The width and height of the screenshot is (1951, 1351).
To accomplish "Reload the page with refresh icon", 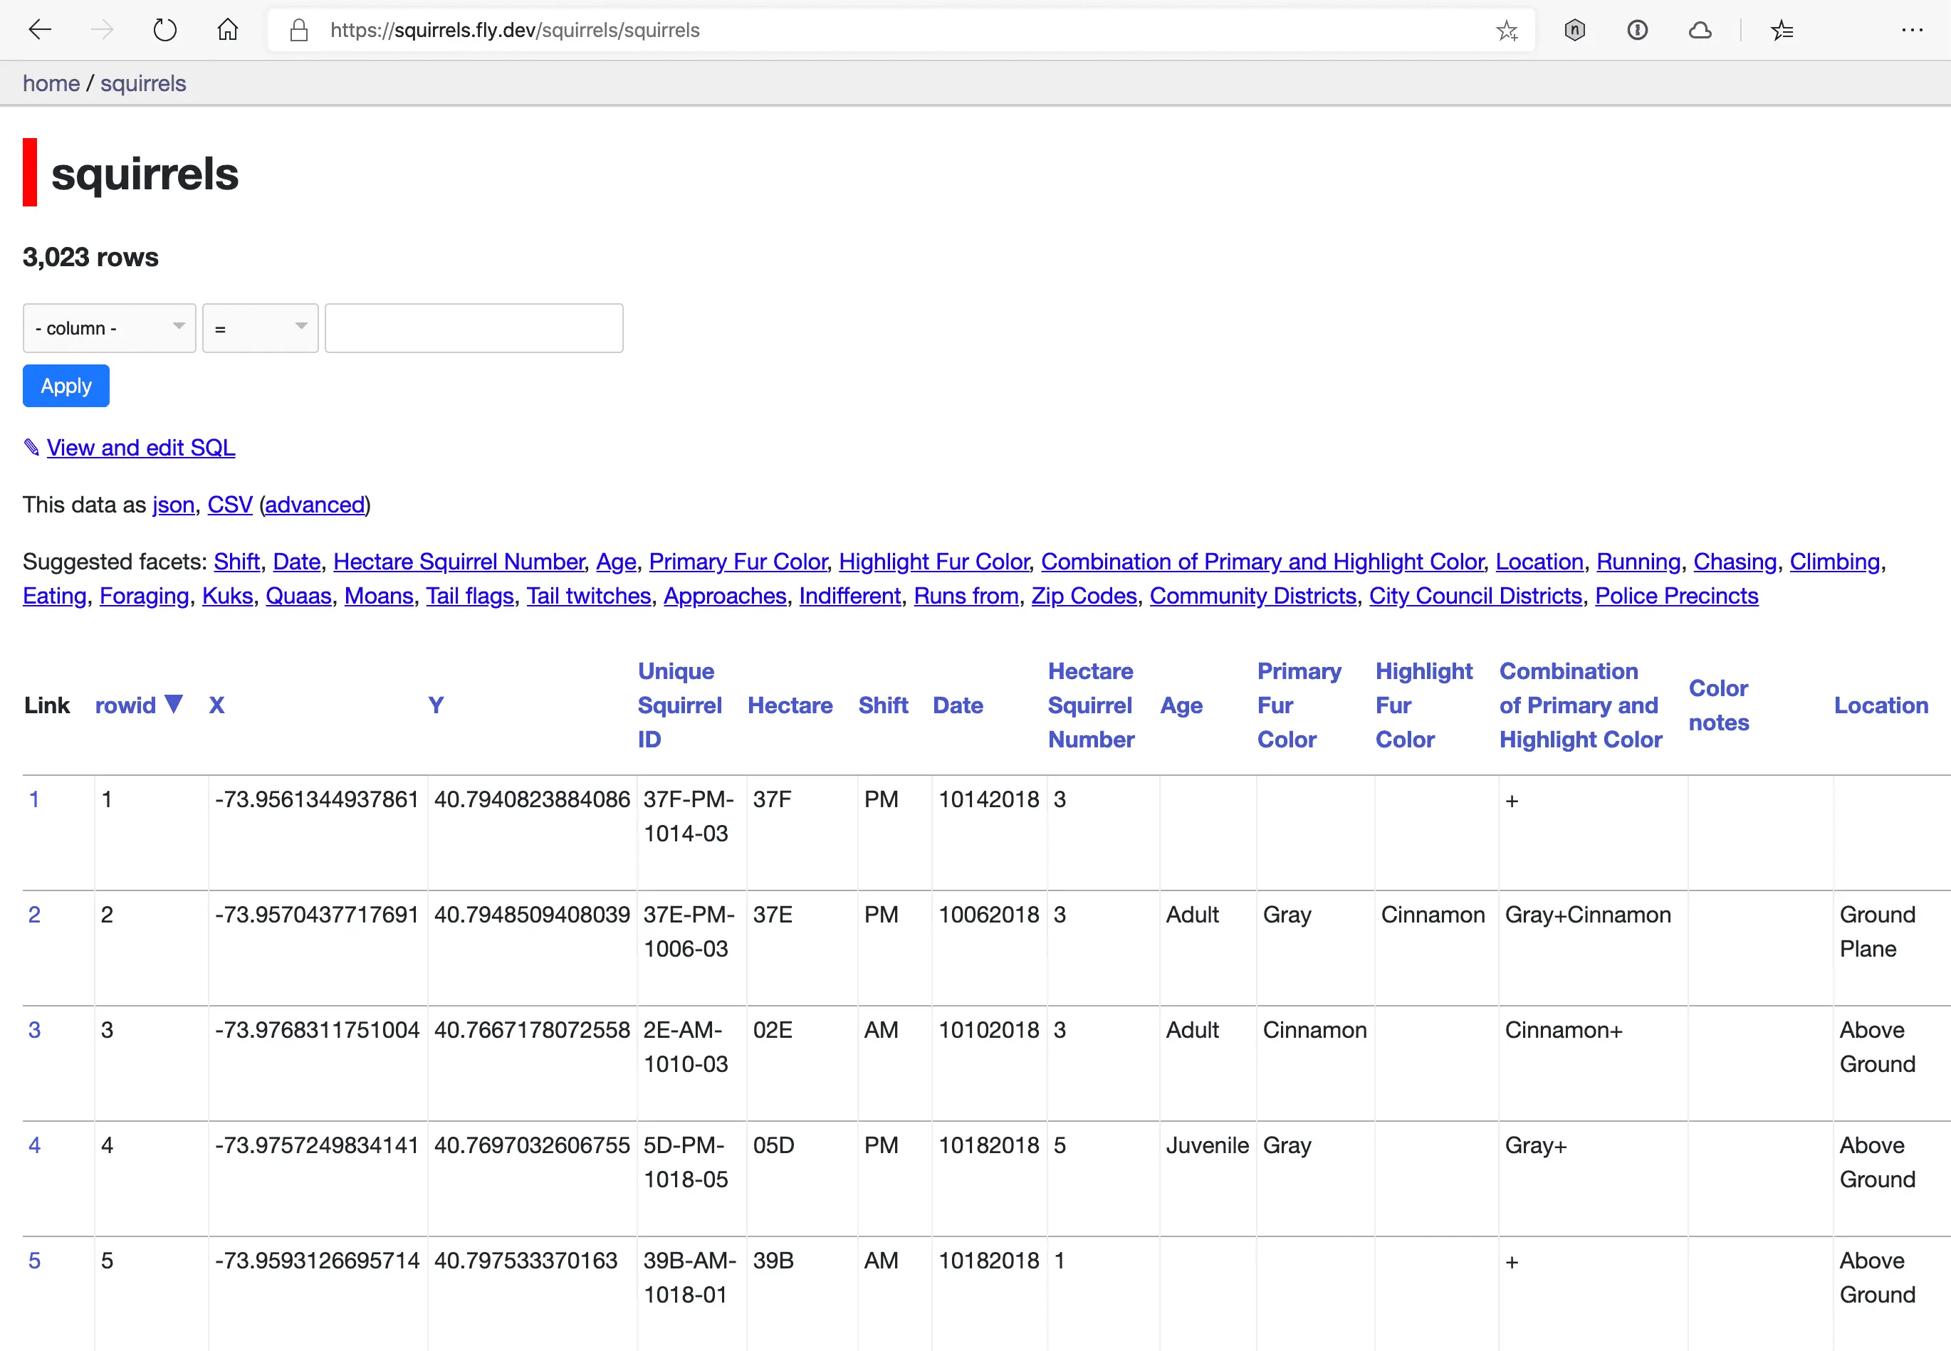I will pyautogui.click(x=164, y=31).
